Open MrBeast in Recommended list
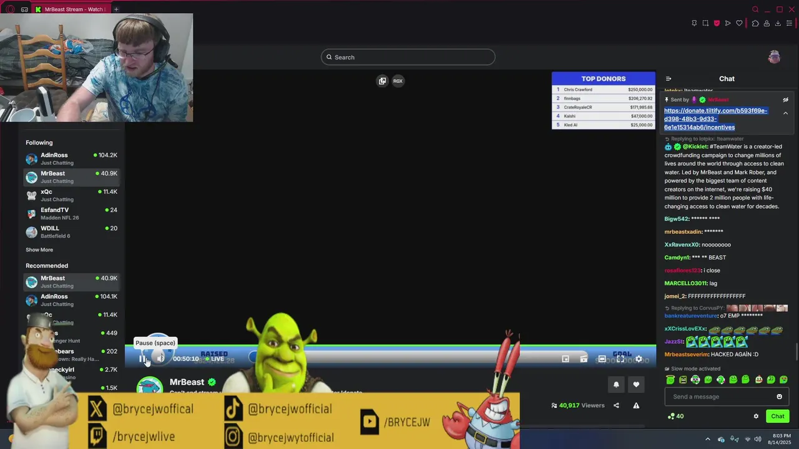Viewport: 799px width, 449px height. tap(71, 282)
